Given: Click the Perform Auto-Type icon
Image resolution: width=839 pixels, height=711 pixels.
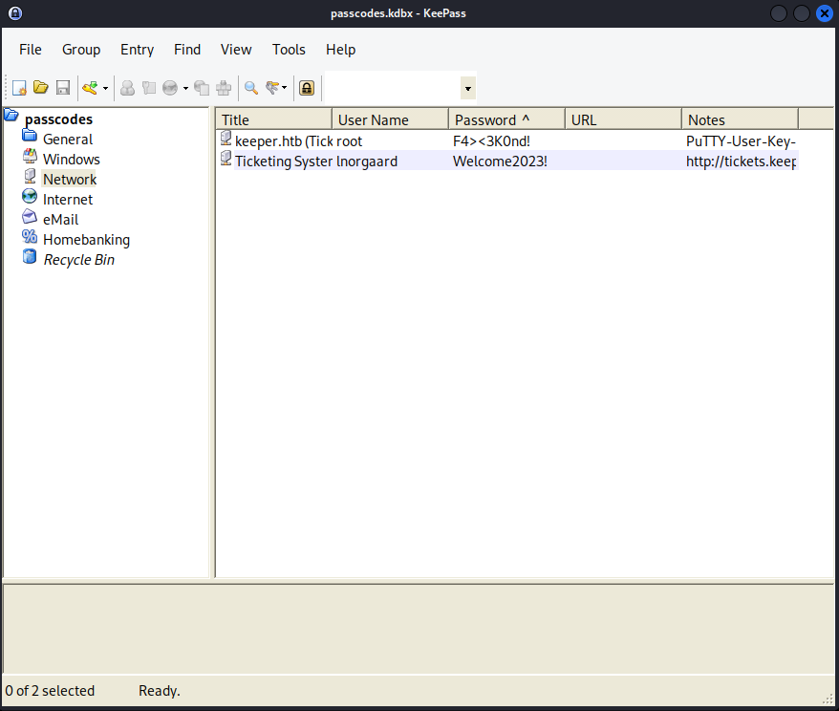Looking at the screenshot, I should pyautogui.click(x=224, y=88).
